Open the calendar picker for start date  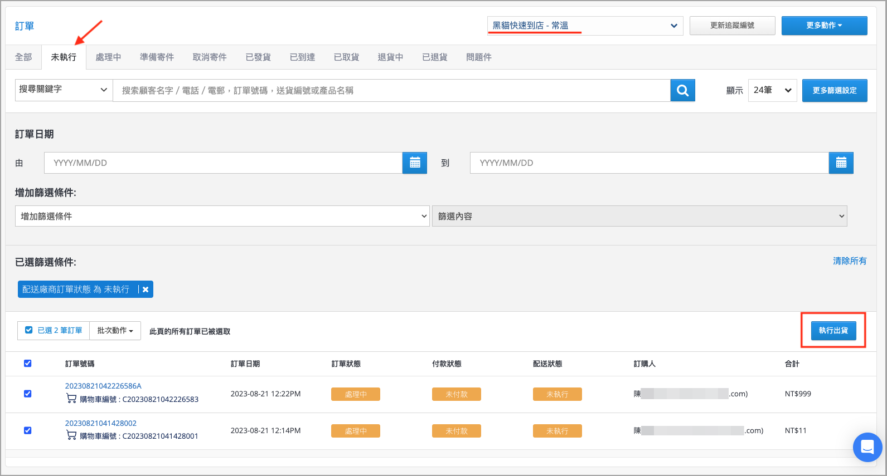(415, 163)
